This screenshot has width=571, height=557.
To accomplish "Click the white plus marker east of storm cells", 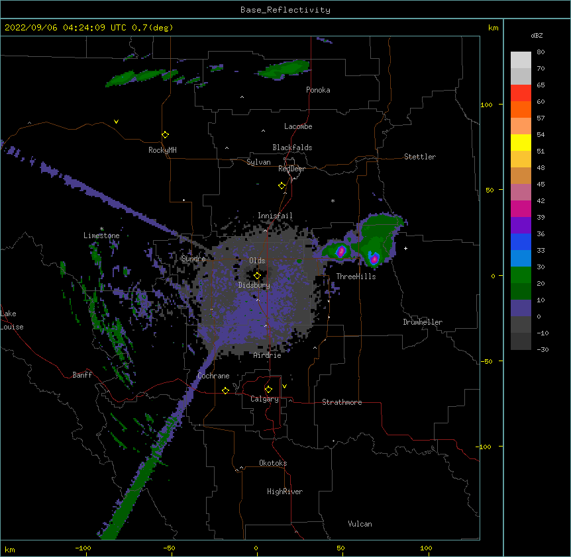I will [405, 248].
